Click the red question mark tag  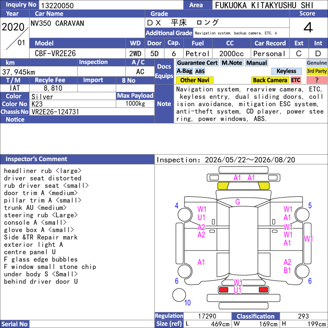click(x=317, y=80)
